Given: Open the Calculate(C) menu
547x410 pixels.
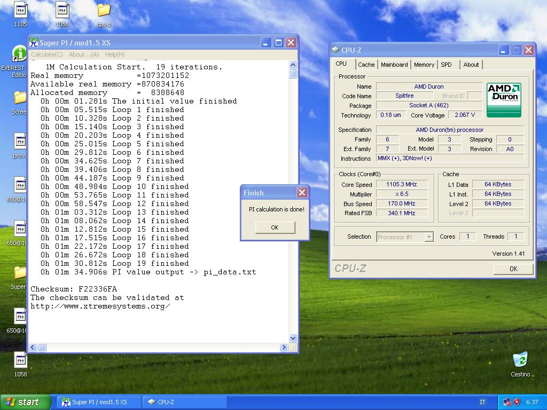Looking at the screenshot, I should click(x=47, y=54).
